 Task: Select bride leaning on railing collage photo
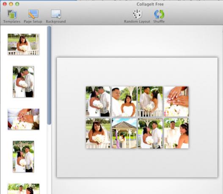tap(98, 133)
